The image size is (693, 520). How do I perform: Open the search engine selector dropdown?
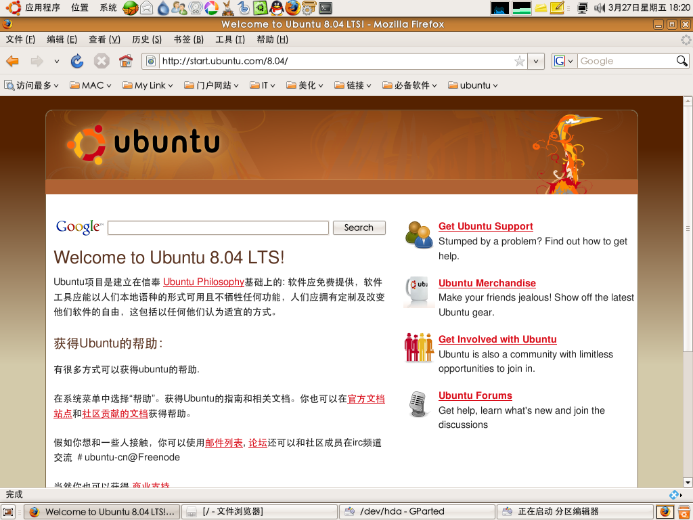click(564, 60)
